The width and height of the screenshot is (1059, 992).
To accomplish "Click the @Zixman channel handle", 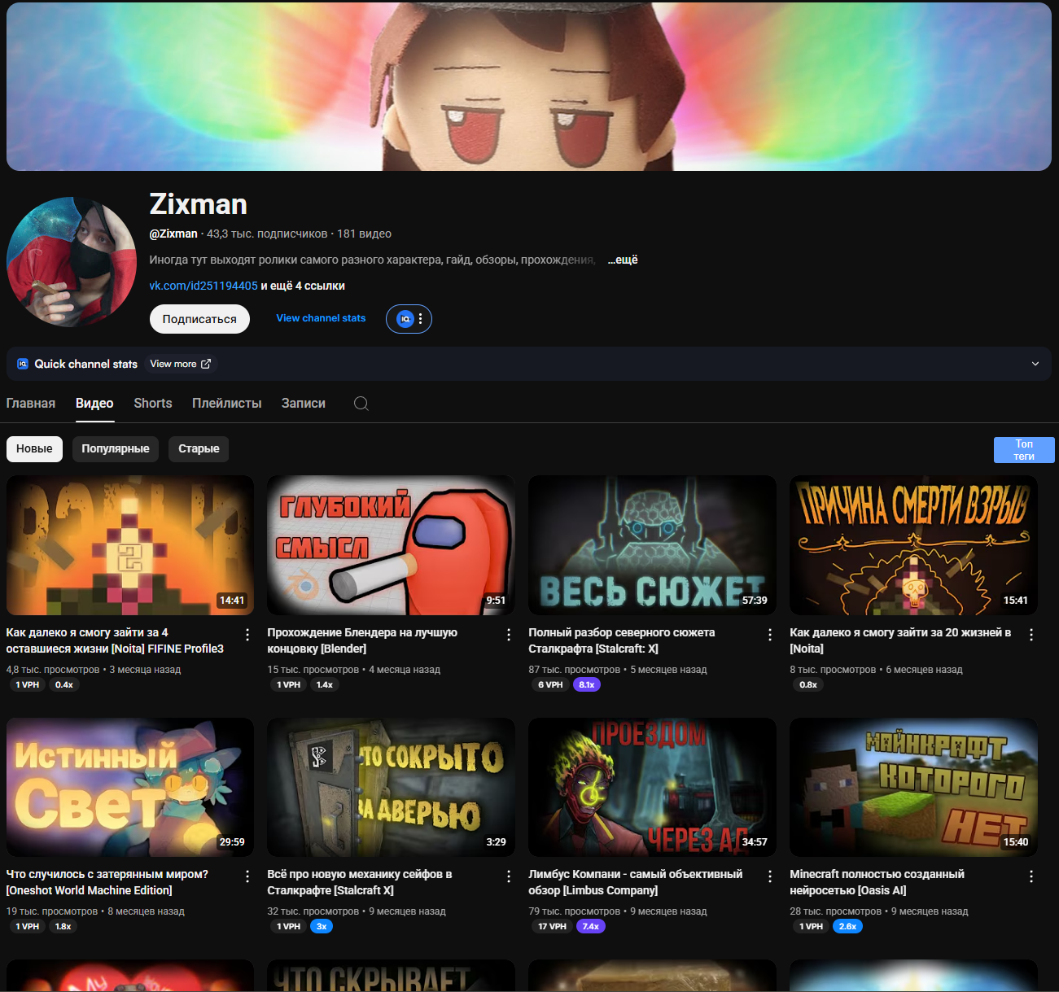I will point(173,234).
